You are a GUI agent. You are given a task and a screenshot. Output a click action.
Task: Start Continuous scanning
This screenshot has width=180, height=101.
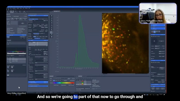[x=21, y=19]
